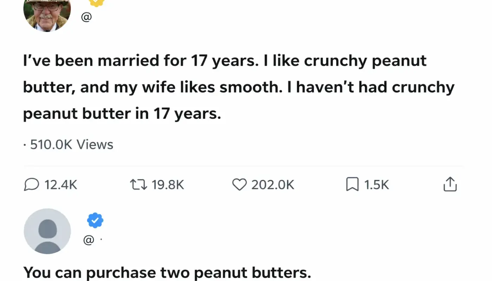Bookmark the tweet using the bookmark icon

coord(352,184)
